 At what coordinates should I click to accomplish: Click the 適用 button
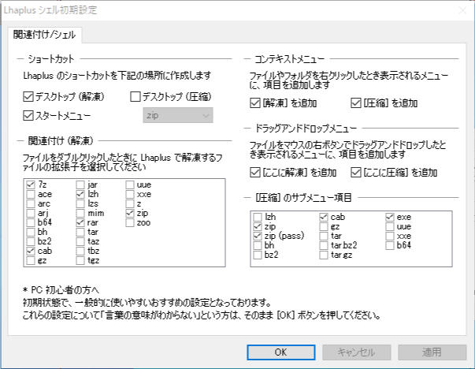(x=432, y=352)
